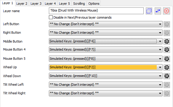Open the Options tab
The width and height of the screenshot is (173, 107).
pos(94,4)
